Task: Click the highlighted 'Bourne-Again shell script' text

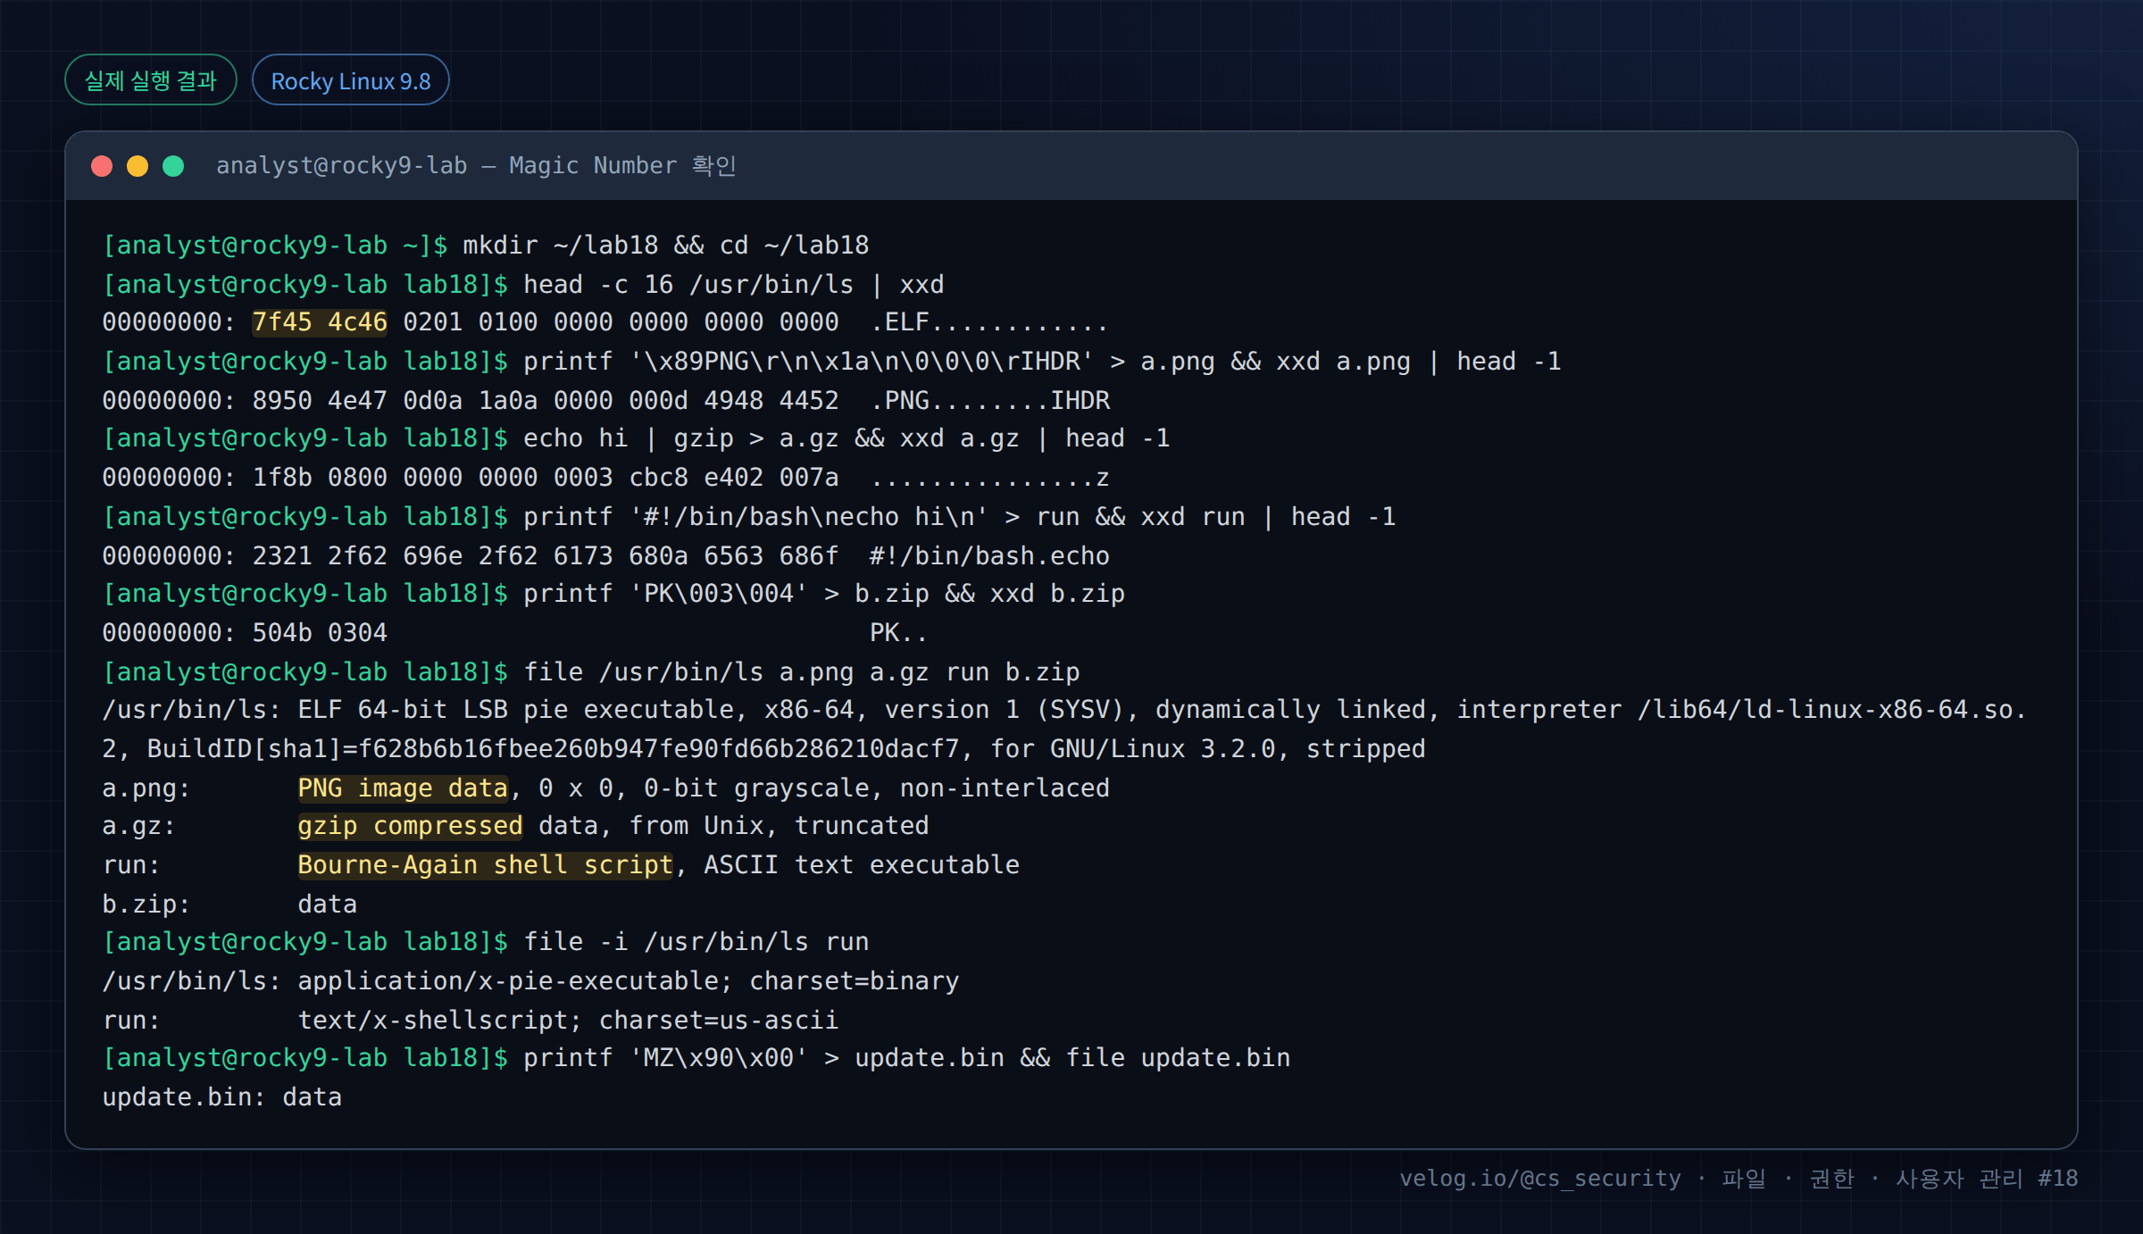Action: [485, 865]
